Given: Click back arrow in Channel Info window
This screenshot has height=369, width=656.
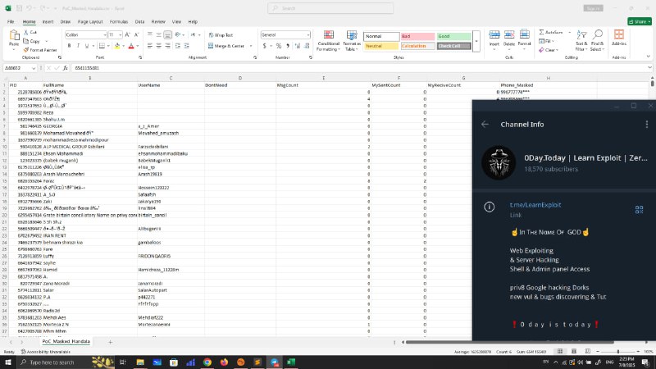Looking at the screenshot, I should tap(485, 125).
